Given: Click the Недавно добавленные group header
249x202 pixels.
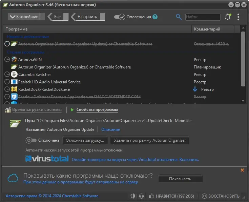Looking at the screenshot, I should (x=28, y=37).
